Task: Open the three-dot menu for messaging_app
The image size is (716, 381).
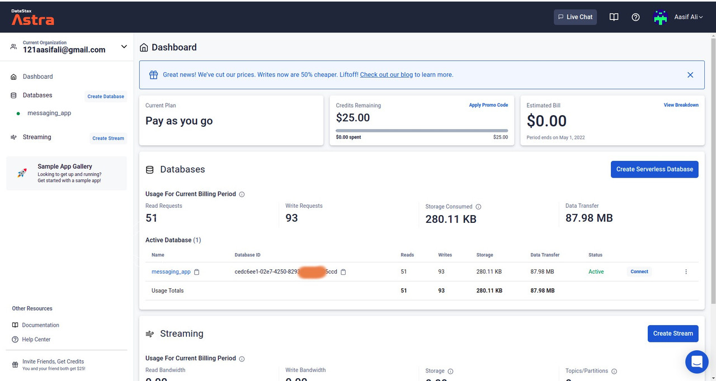Action: tap(686, 272)
